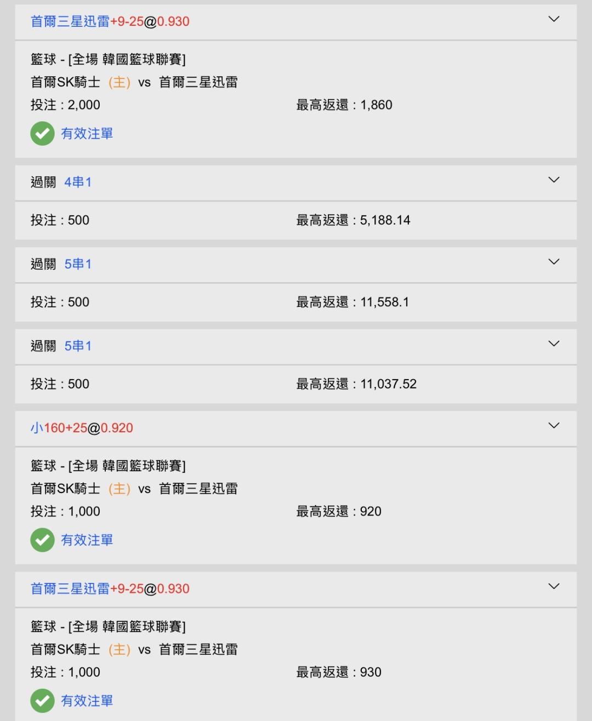This screenshot has width=592, height=721.
Task: Select the 過關 4串1 header label
Action: [x=61, y=182]
